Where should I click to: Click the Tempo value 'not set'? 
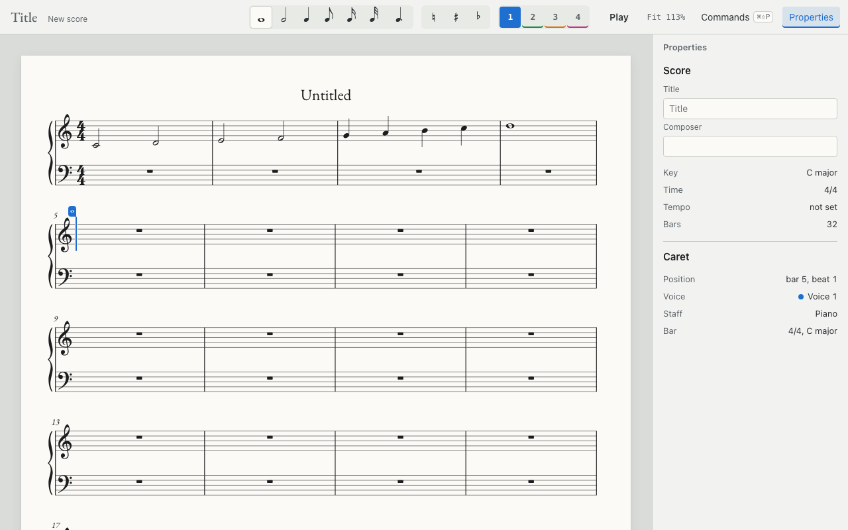click(823, 207)
